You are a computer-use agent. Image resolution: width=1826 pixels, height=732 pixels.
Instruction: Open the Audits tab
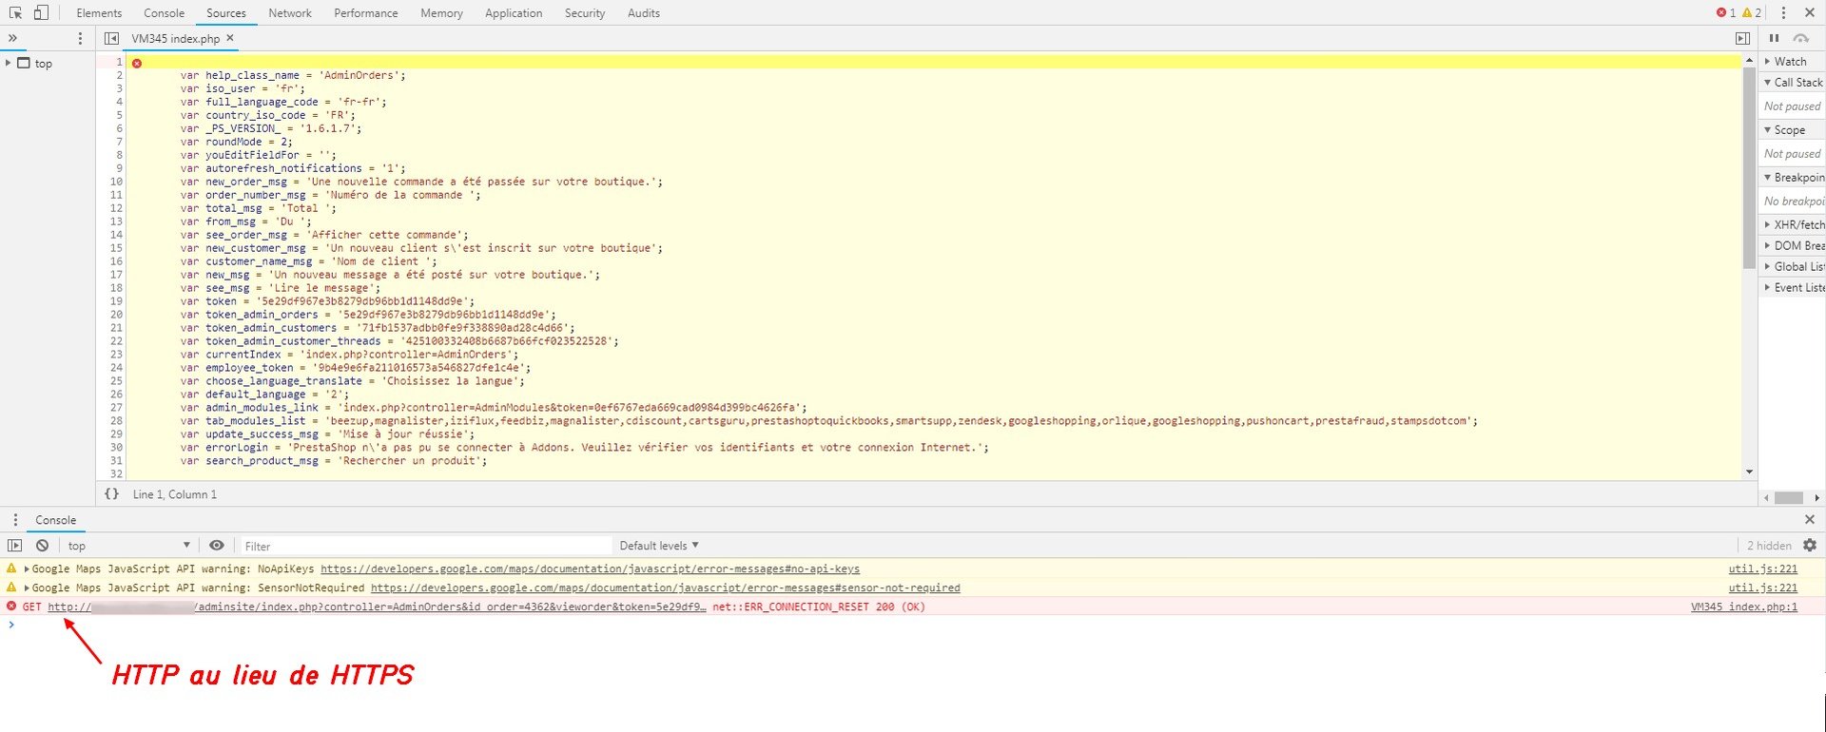point(644,13)
